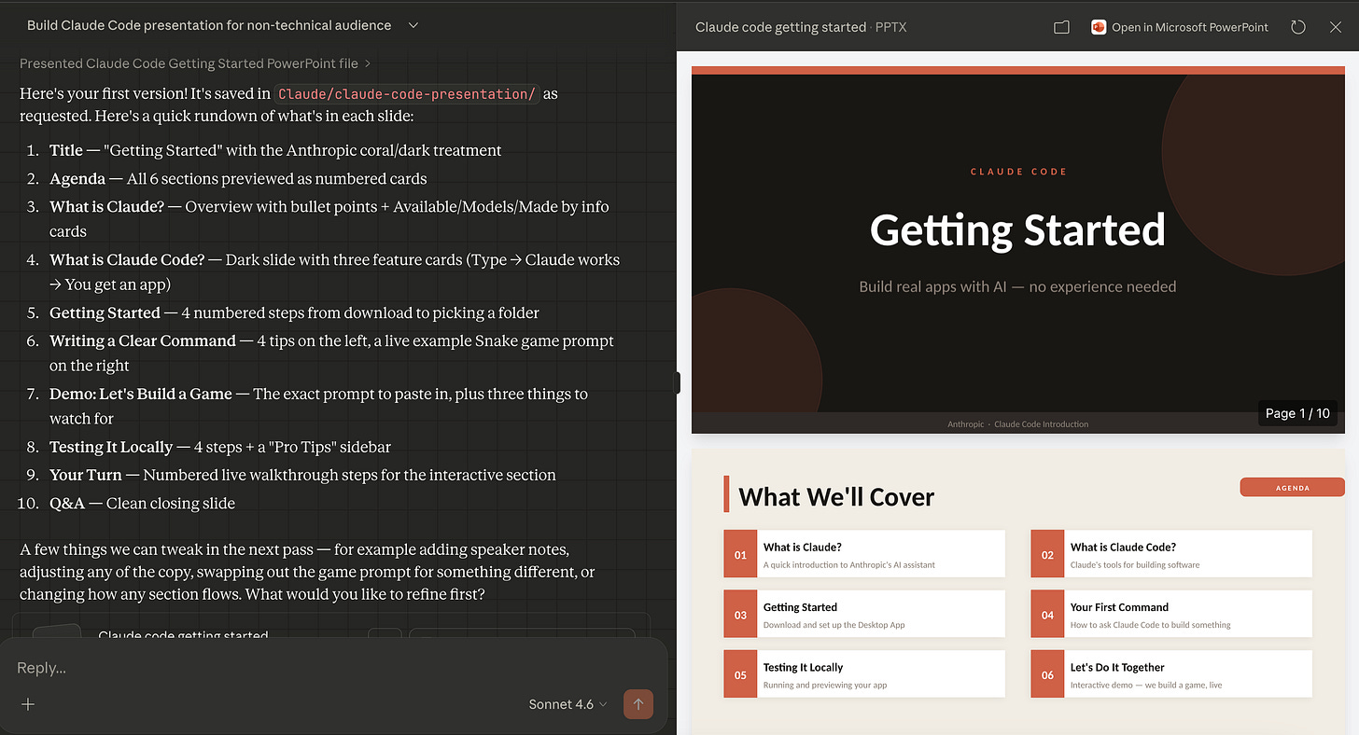Image resolution: width=1359 pixels, height=735 pixels.
Task: Click the 'Your Turn' list item
Action: pyautogui.click(x=302, y=475)
